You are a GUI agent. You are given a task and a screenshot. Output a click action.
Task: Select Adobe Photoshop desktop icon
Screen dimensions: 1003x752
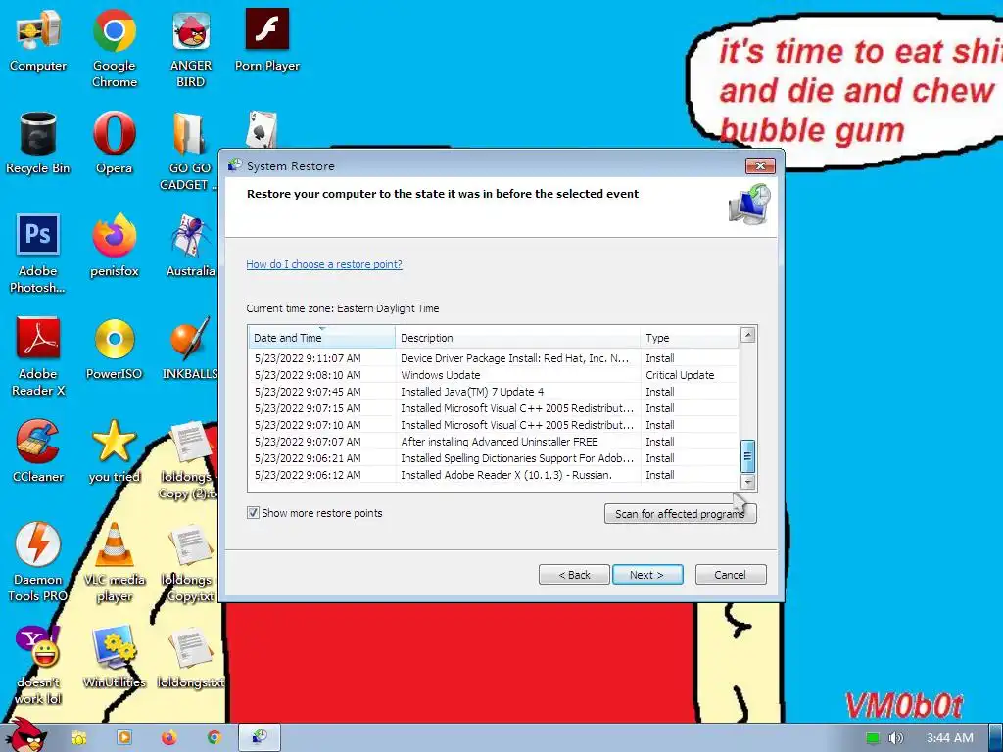point(37,254)
